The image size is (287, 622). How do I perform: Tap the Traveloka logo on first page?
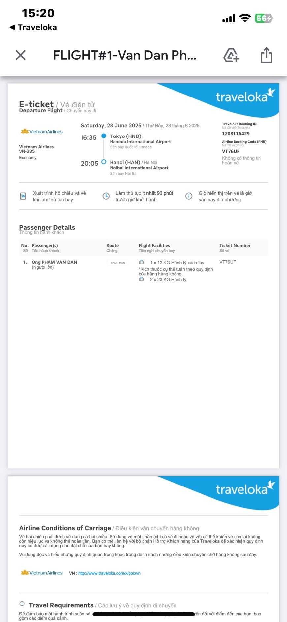coord(245,96)
